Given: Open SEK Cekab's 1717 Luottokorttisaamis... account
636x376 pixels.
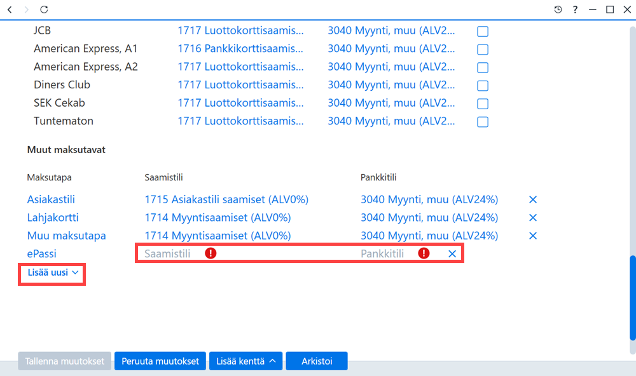Looking at the screenshot, I should pos(240,103).
